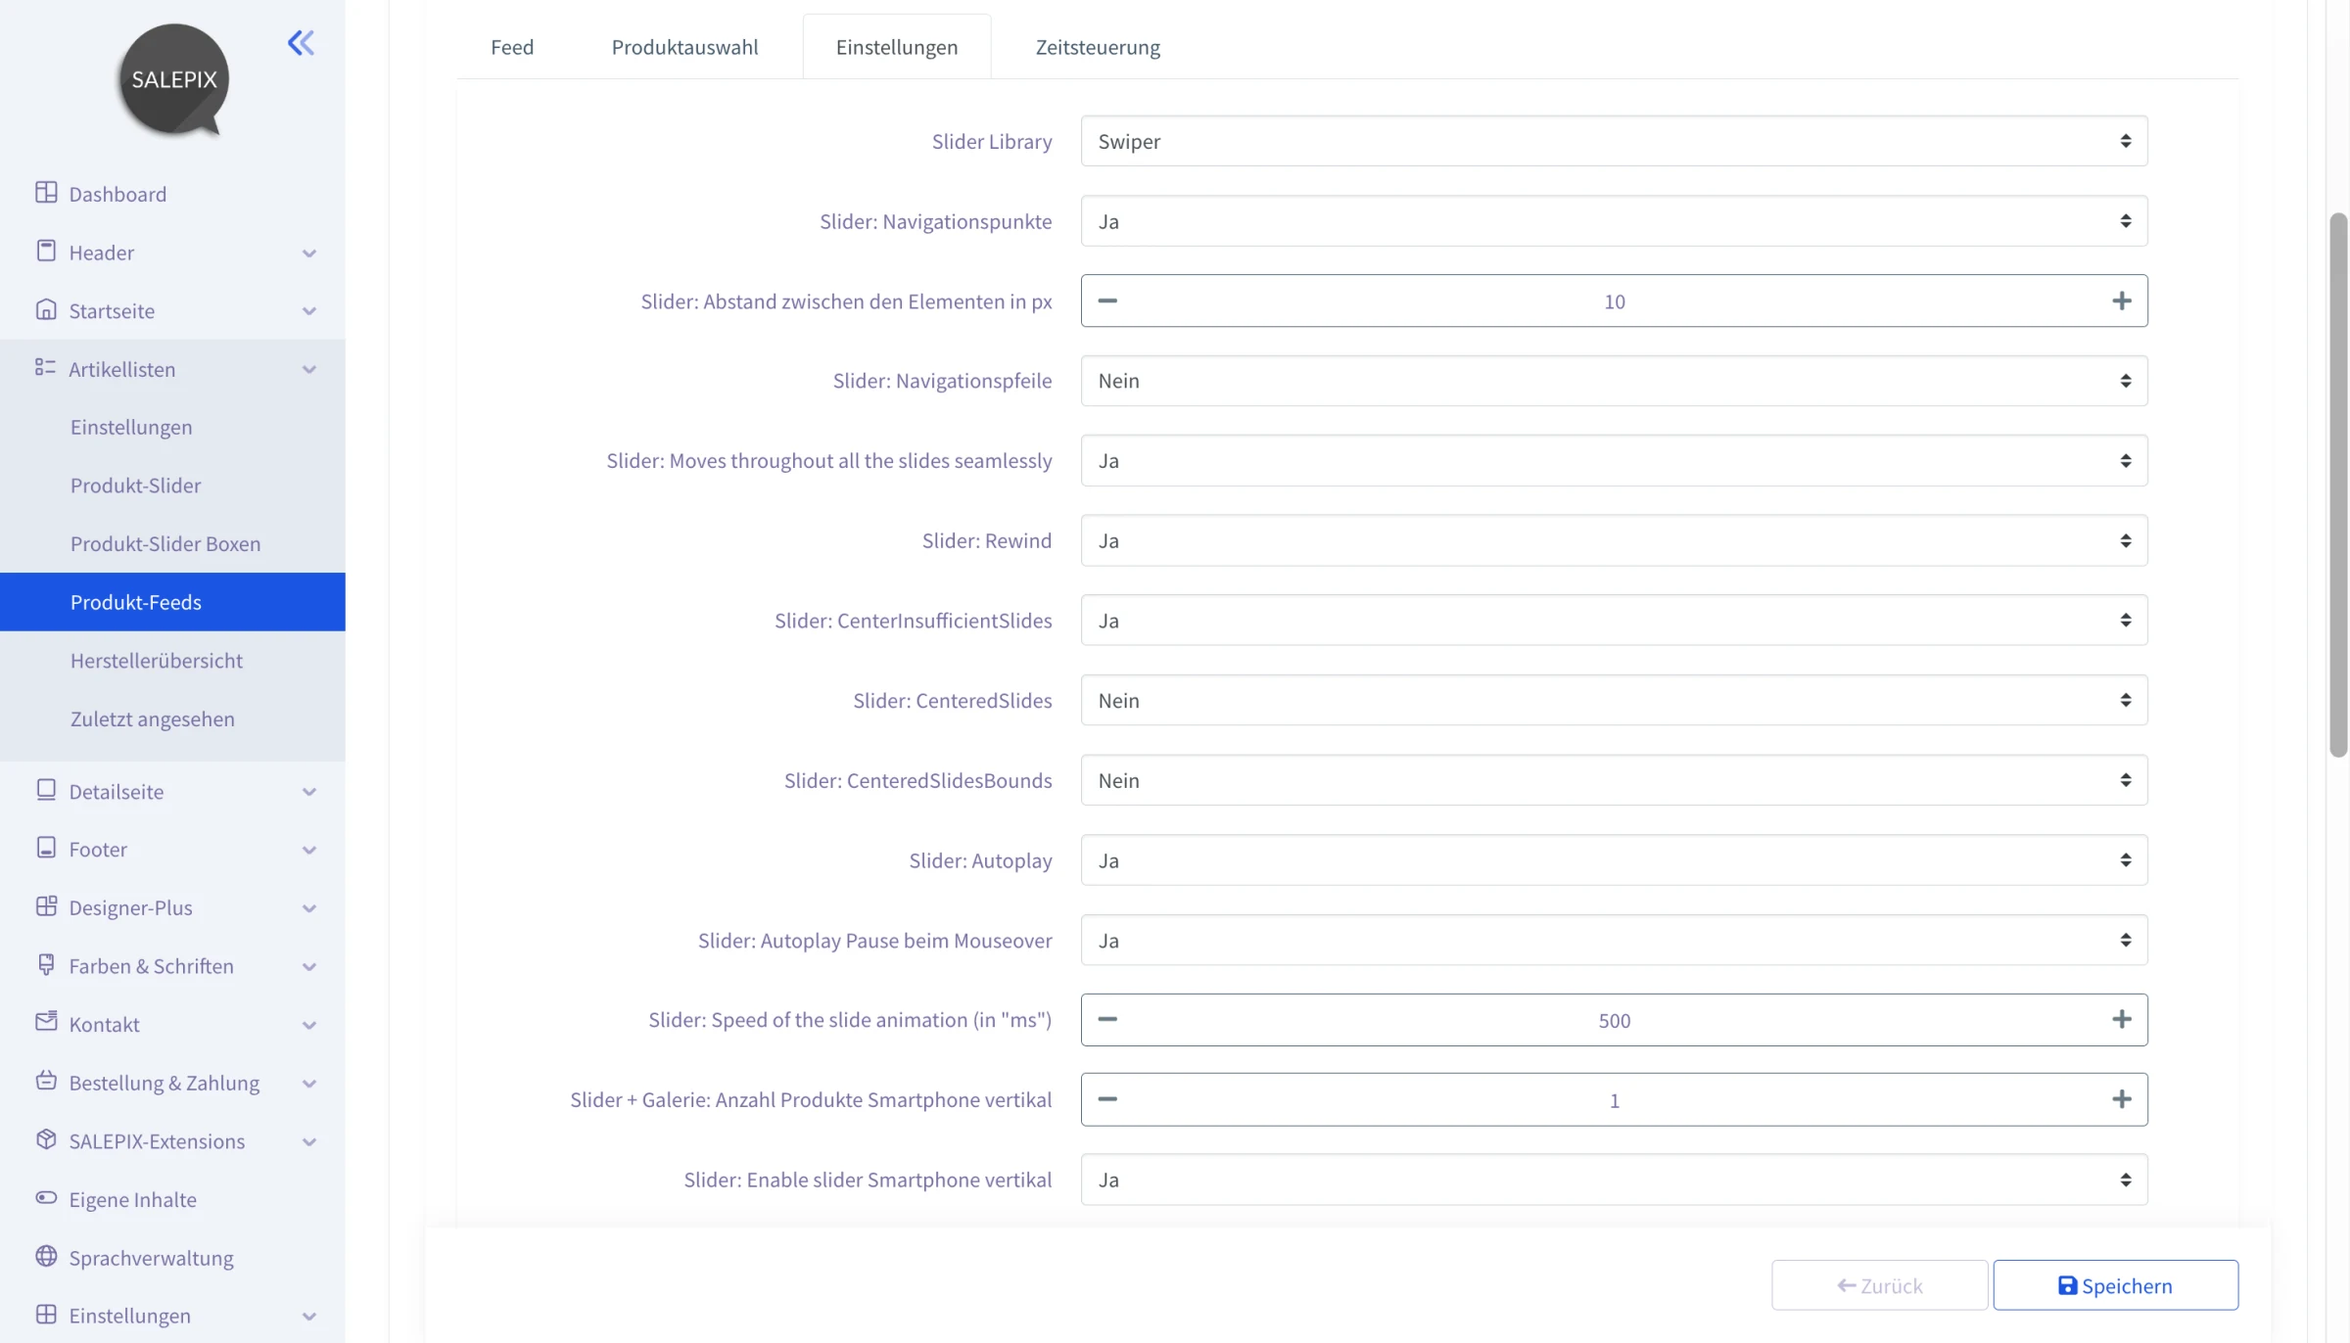The image size is (2350, 1343).
Task: Click the Farben & Schriften brush icon
Action: coord(46,964)
